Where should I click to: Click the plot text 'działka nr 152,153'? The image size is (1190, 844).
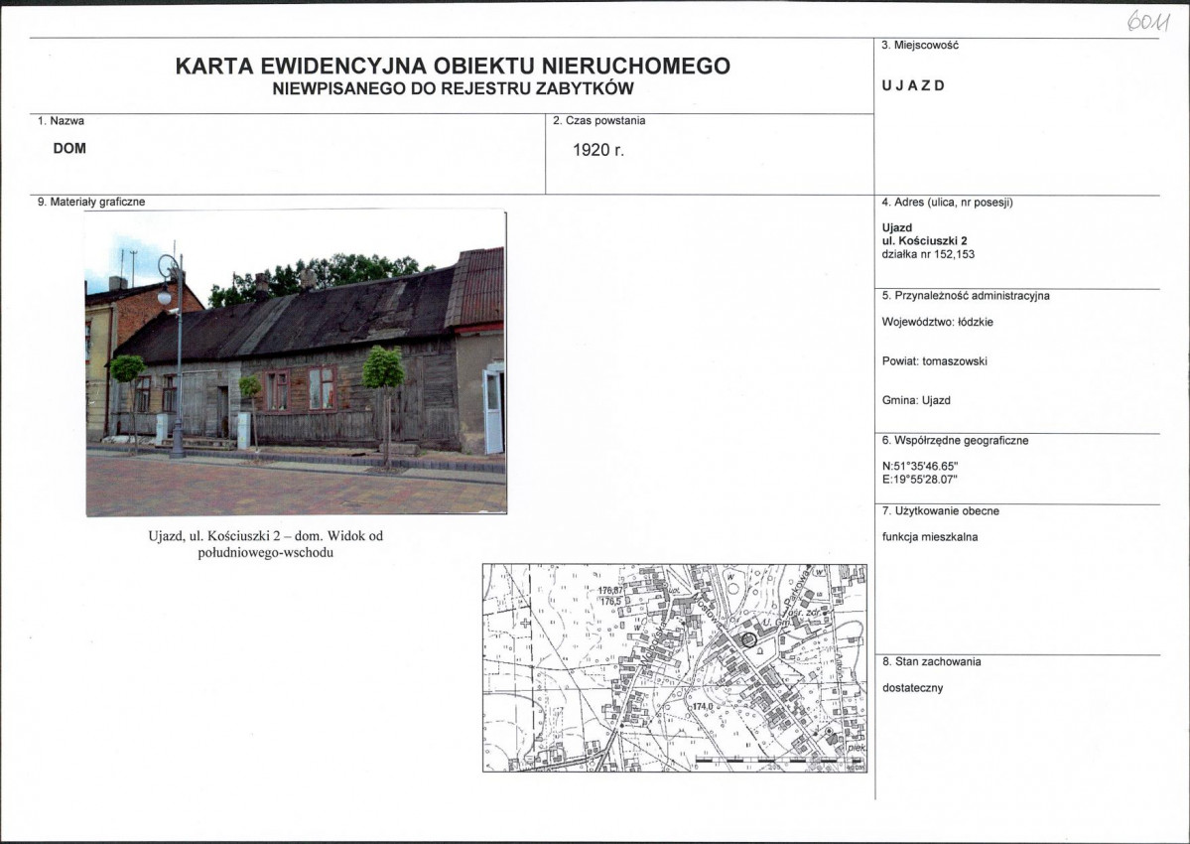point(928,254)
